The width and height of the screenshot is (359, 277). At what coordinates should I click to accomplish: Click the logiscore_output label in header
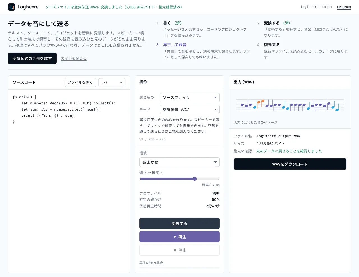[x=316, y=7]
